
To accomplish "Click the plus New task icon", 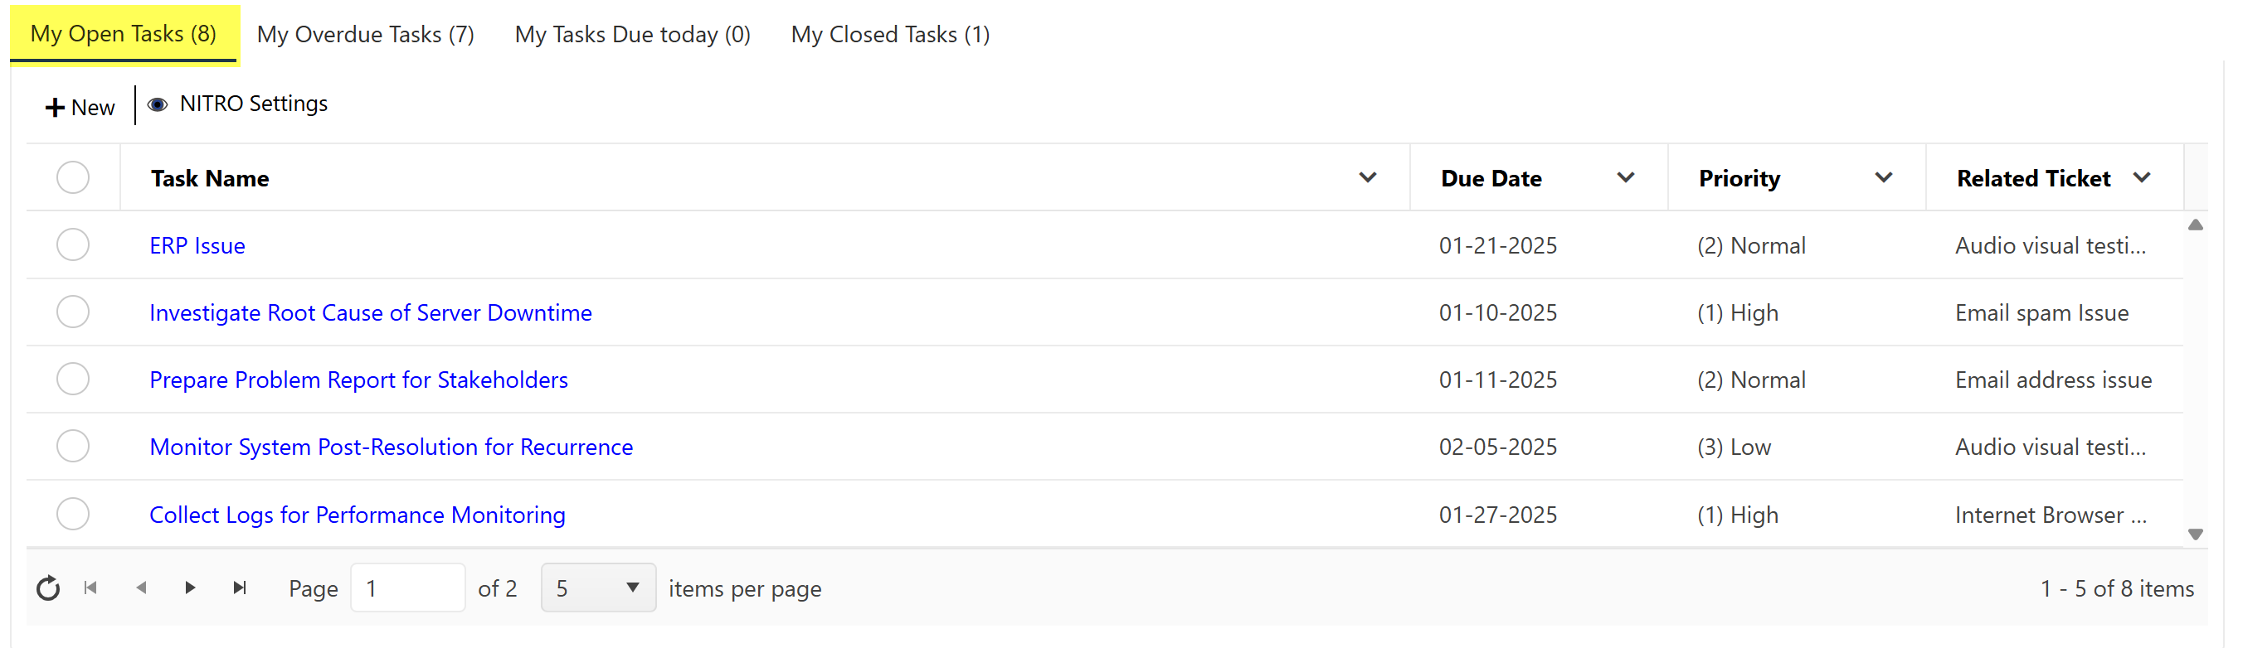I will (55, 107).
